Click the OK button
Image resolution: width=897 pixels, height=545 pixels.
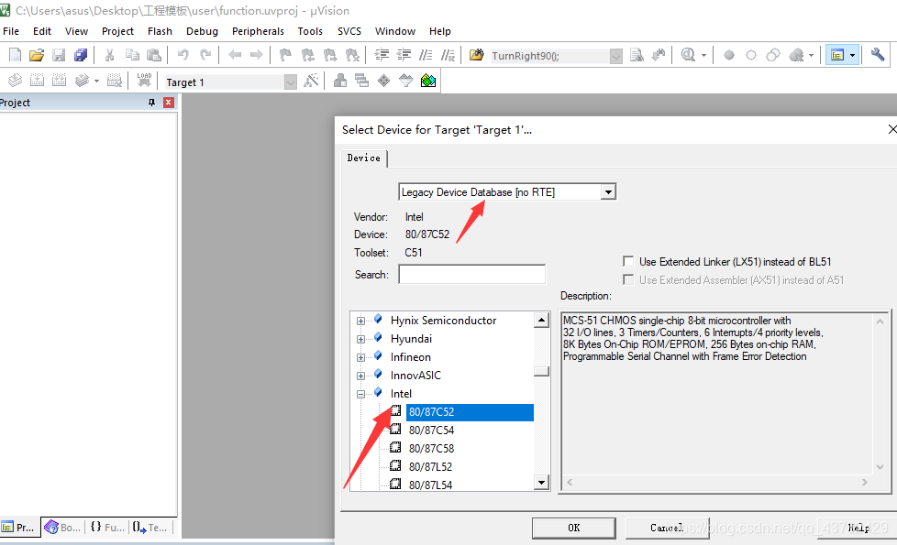click(x=574, y=528)
